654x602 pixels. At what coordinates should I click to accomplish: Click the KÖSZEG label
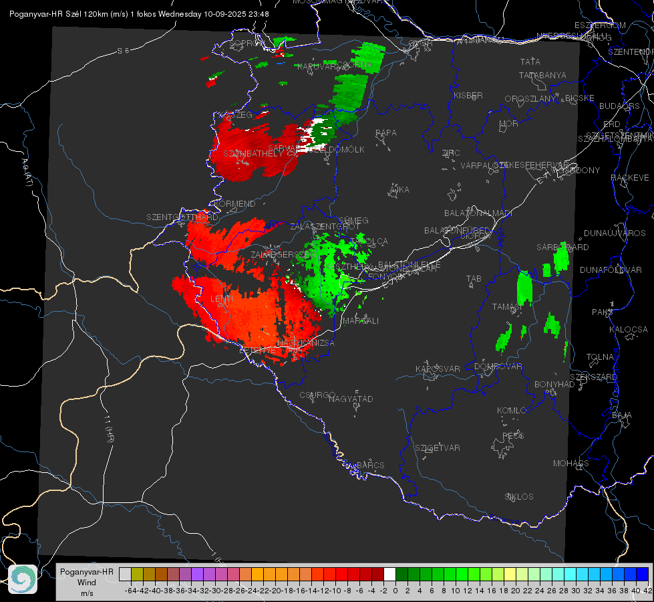coord(236,115)
